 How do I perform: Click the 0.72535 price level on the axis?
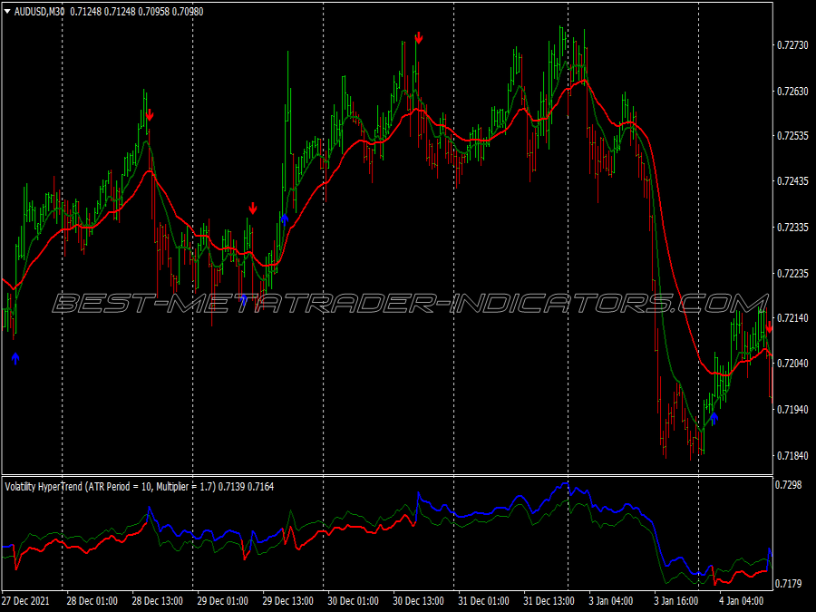[x=792, y=136]
